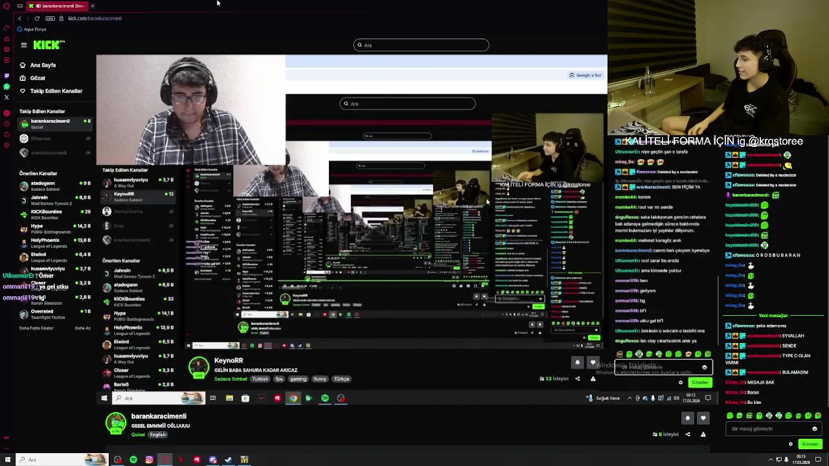
Task: Send message with outer Gönder button
Action: tap(810, 444)
